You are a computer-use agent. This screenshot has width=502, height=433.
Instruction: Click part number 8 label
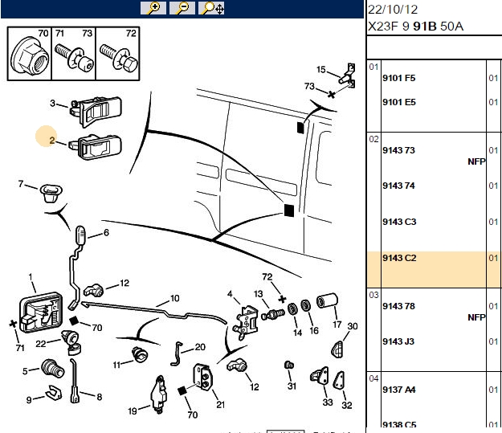100,397
